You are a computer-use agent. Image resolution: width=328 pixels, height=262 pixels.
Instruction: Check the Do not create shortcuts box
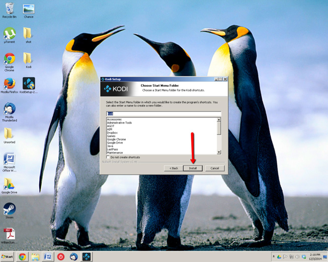108,157
